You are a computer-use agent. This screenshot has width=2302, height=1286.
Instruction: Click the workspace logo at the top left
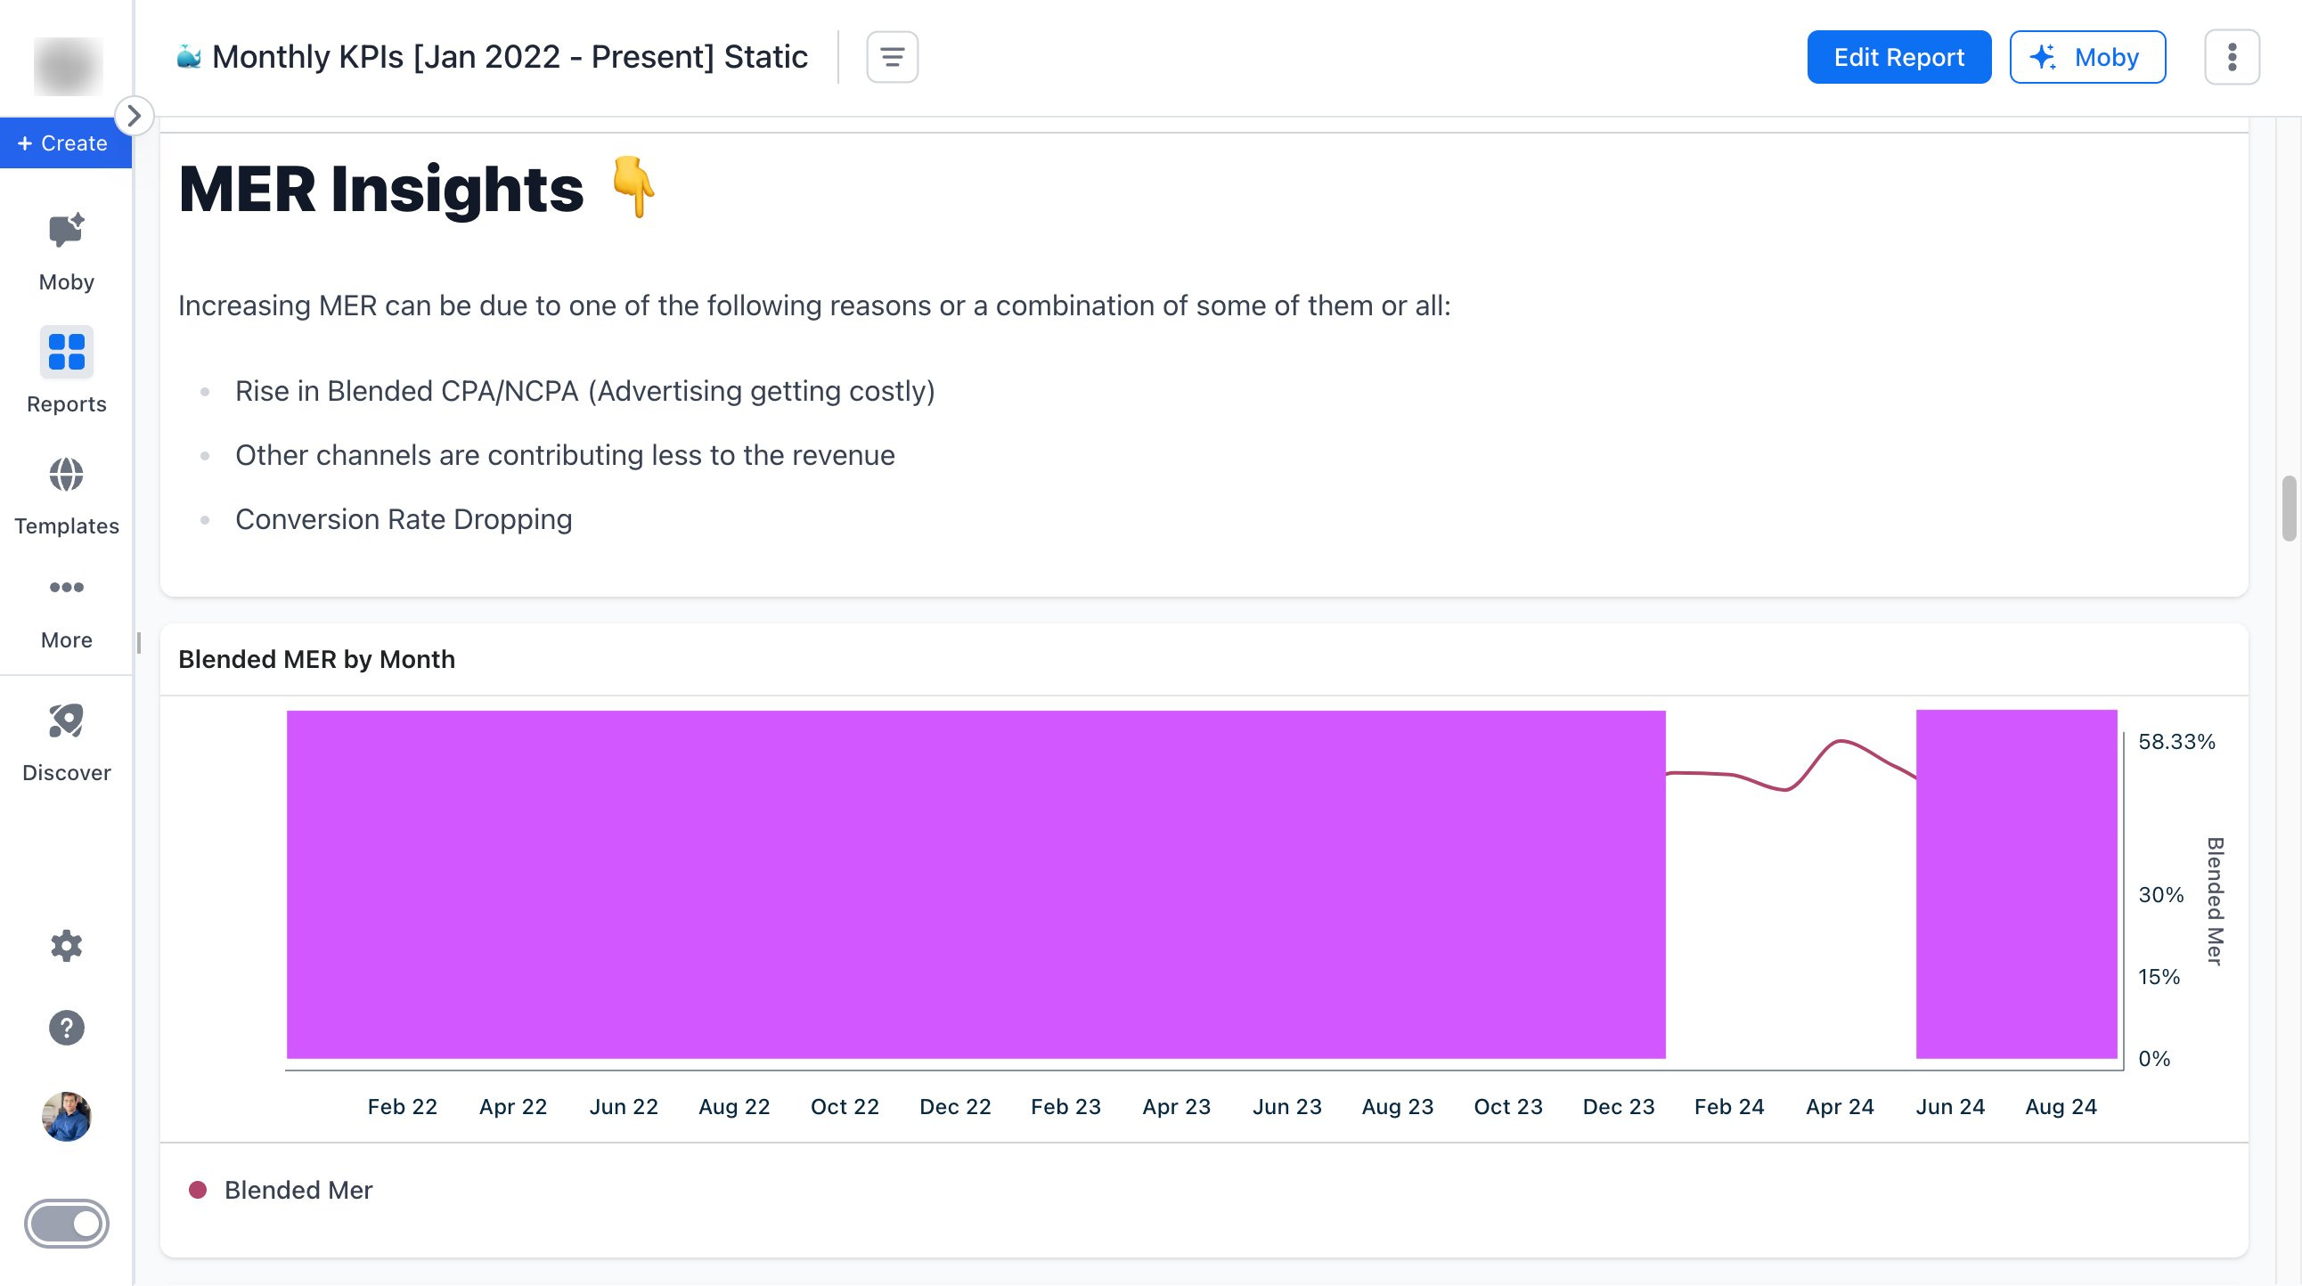[x=68, y=66]
